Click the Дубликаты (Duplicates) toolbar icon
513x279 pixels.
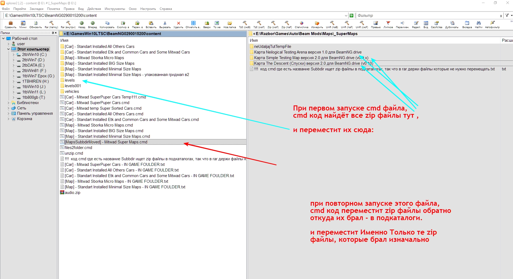point(452,23)
